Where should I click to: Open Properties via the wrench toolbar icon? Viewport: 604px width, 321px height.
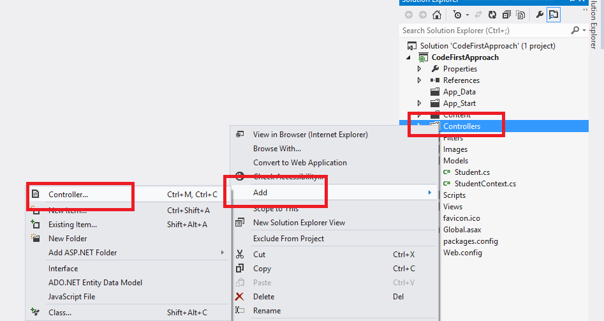[x=540, y=15]
